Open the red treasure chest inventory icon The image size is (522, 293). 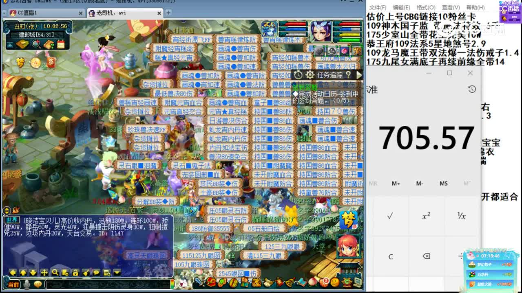(211, 282)
